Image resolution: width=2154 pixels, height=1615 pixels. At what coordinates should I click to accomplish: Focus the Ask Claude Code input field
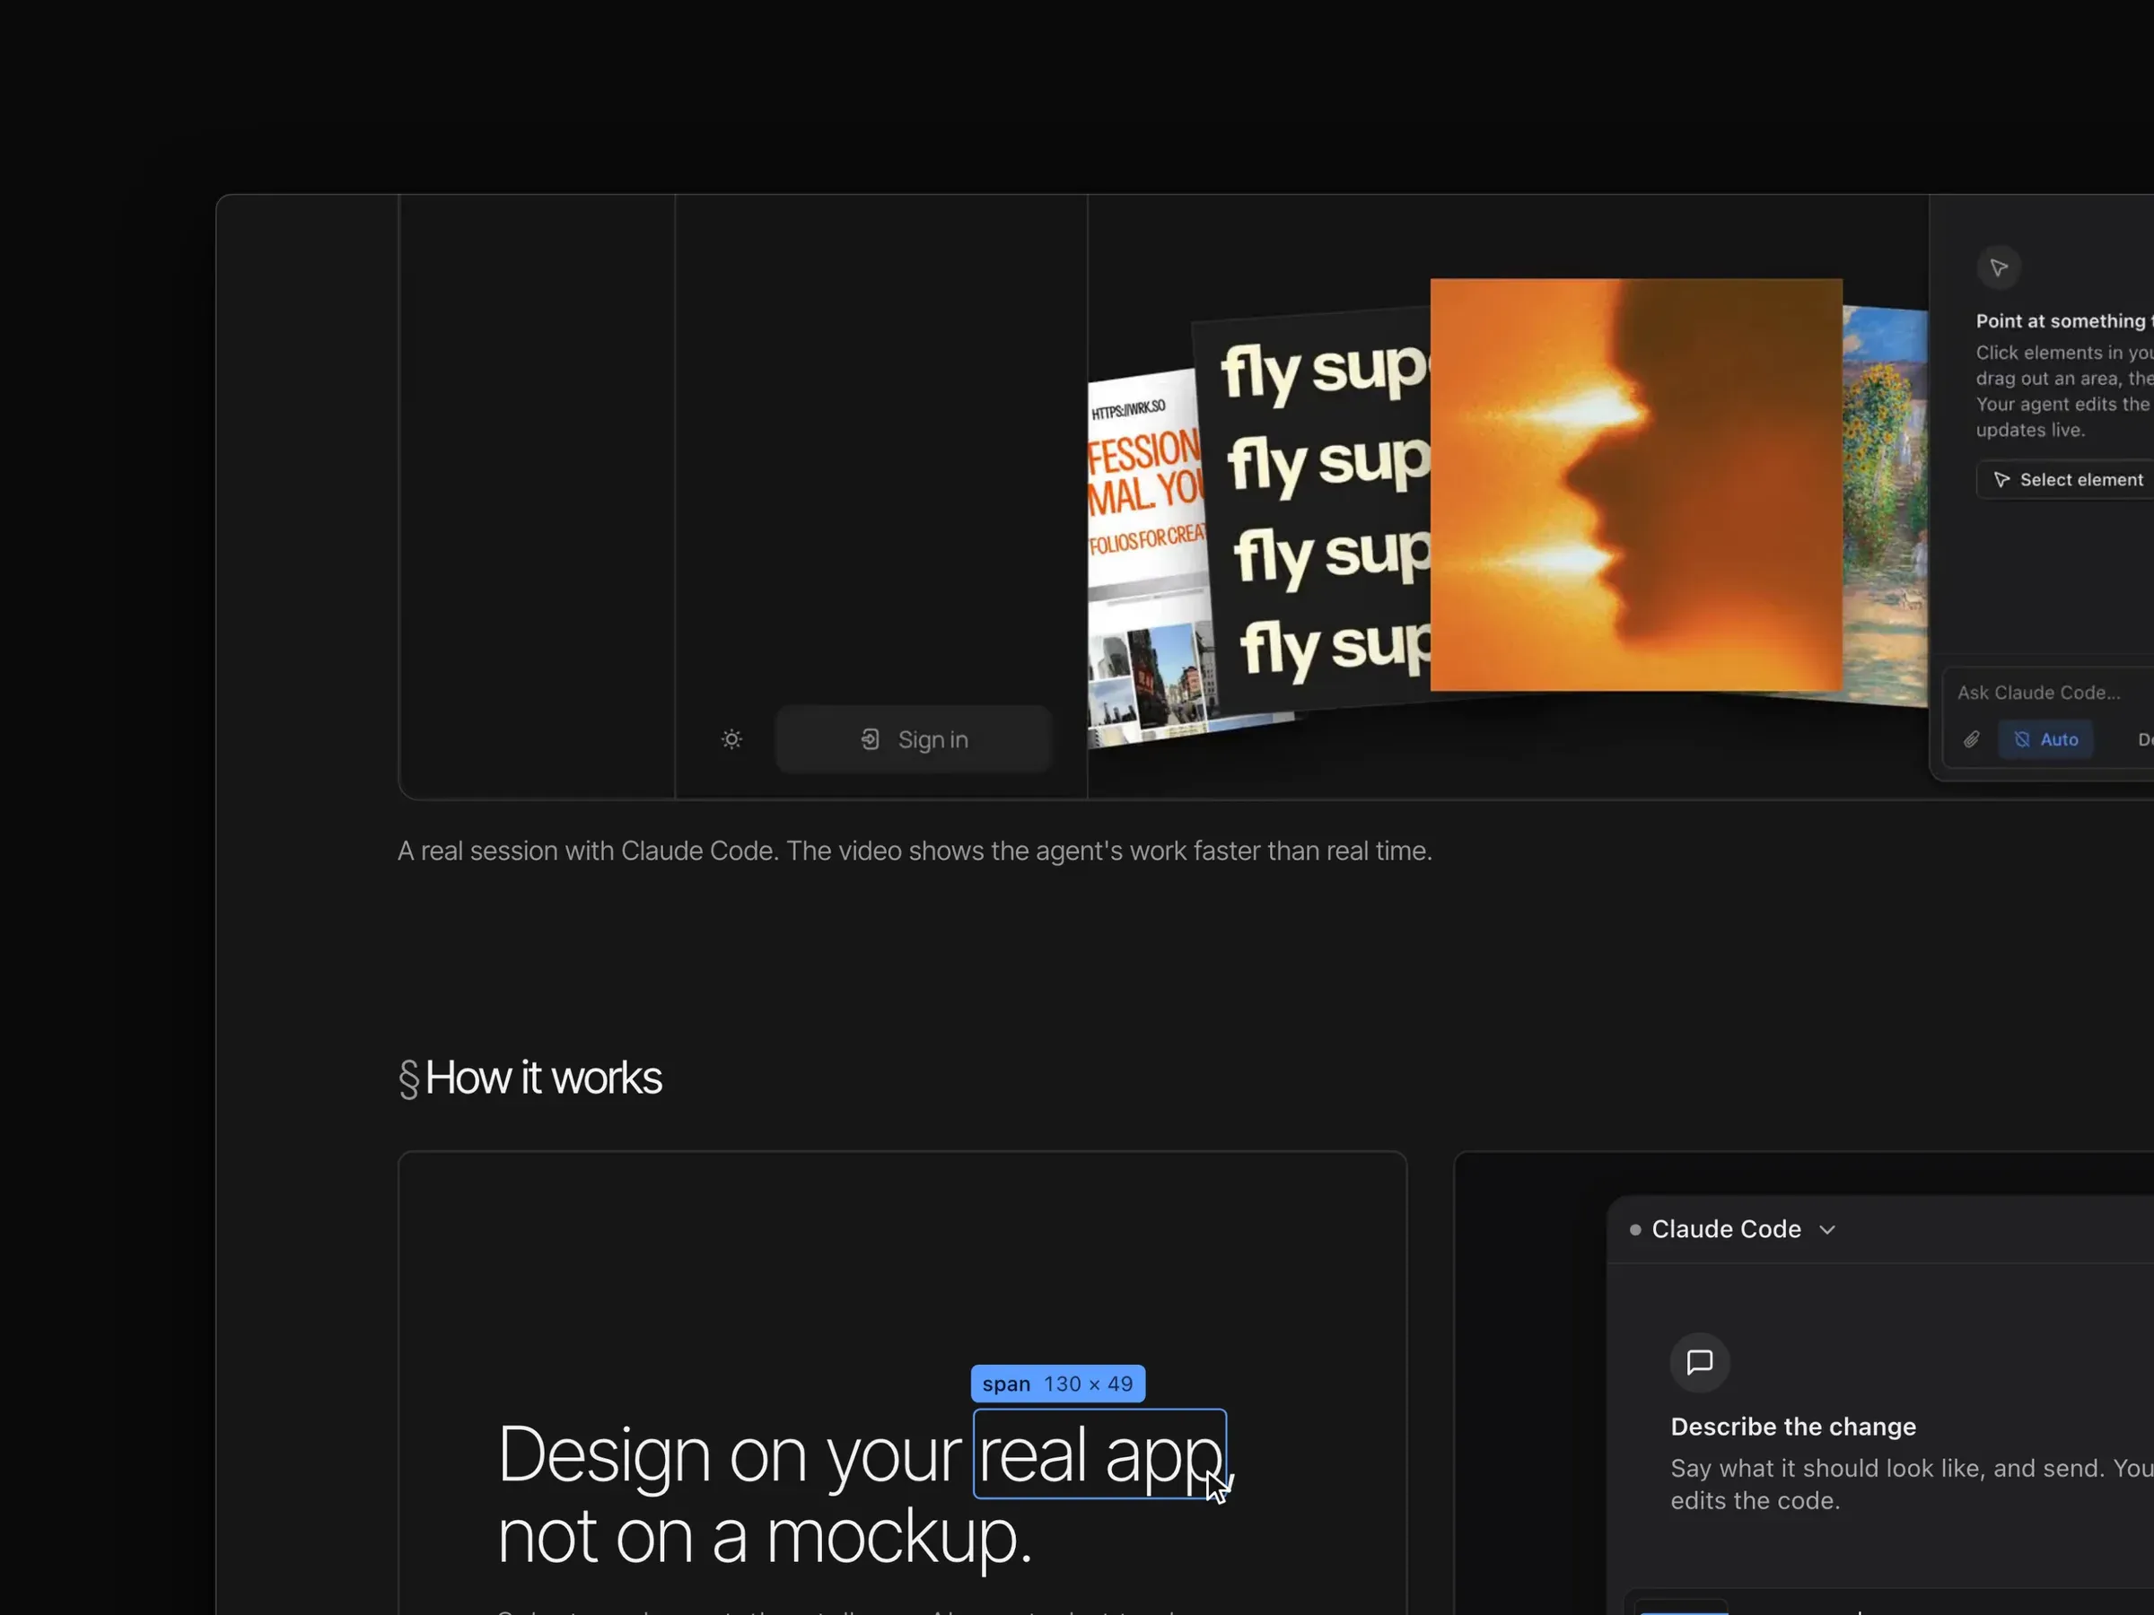click(x=2049, y=694)
